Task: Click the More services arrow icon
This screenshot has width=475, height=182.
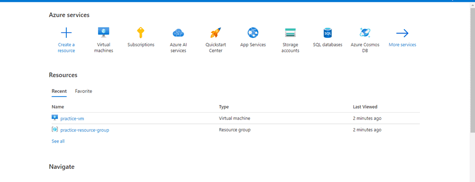Action: 402,33
